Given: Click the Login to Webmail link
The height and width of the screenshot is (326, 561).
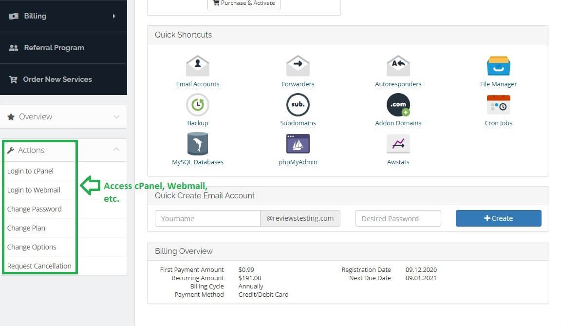Looking at the screenshot, I should (x=34, y=190).
